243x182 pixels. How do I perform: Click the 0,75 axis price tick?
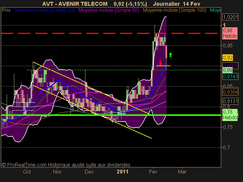(x=228, y=127)
